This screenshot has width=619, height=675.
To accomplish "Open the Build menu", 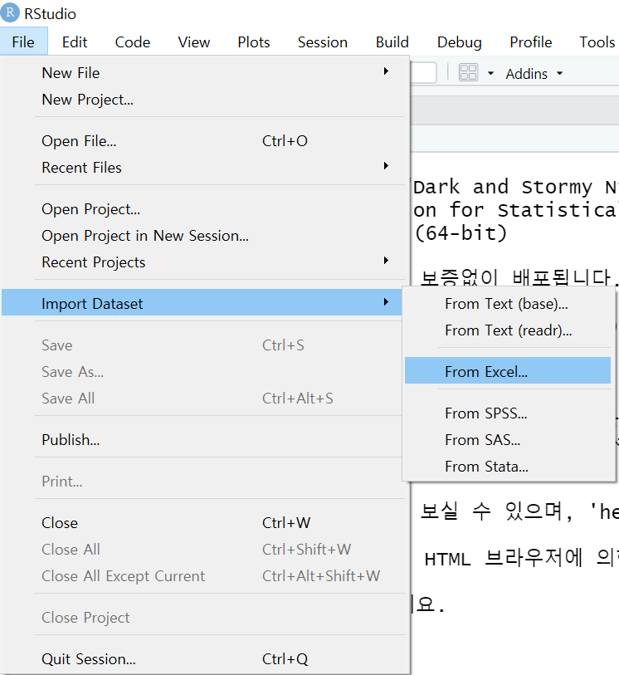I will [392, 42].
